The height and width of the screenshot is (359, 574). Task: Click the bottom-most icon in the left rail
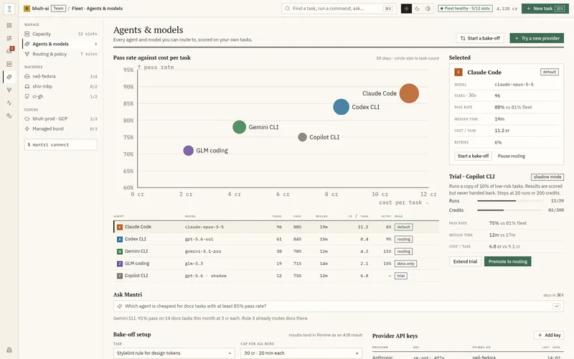click(9, 350)
